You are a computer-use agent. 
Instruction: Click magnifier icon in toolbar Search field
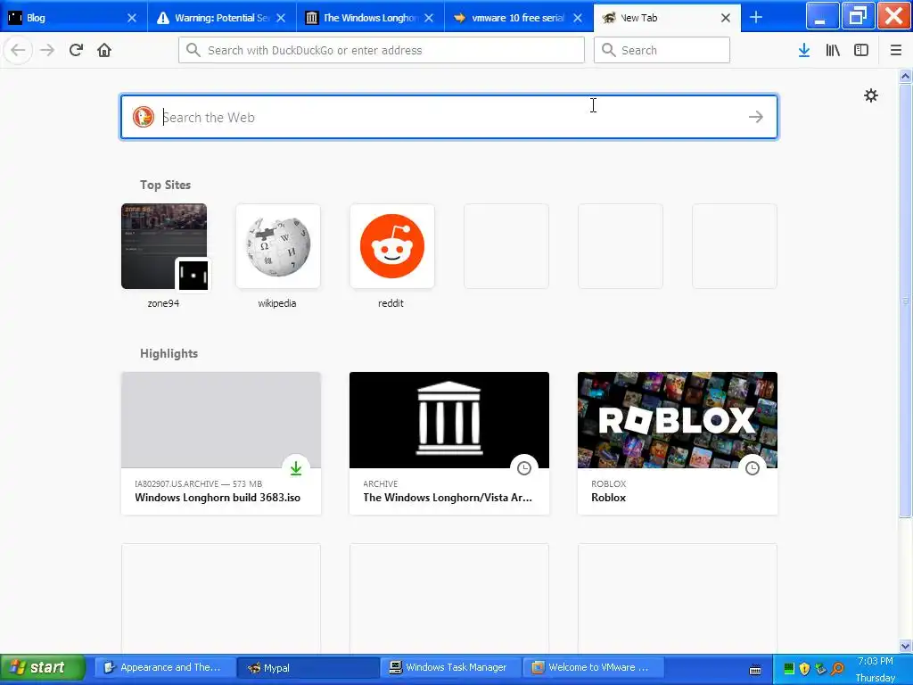point(608,50)
